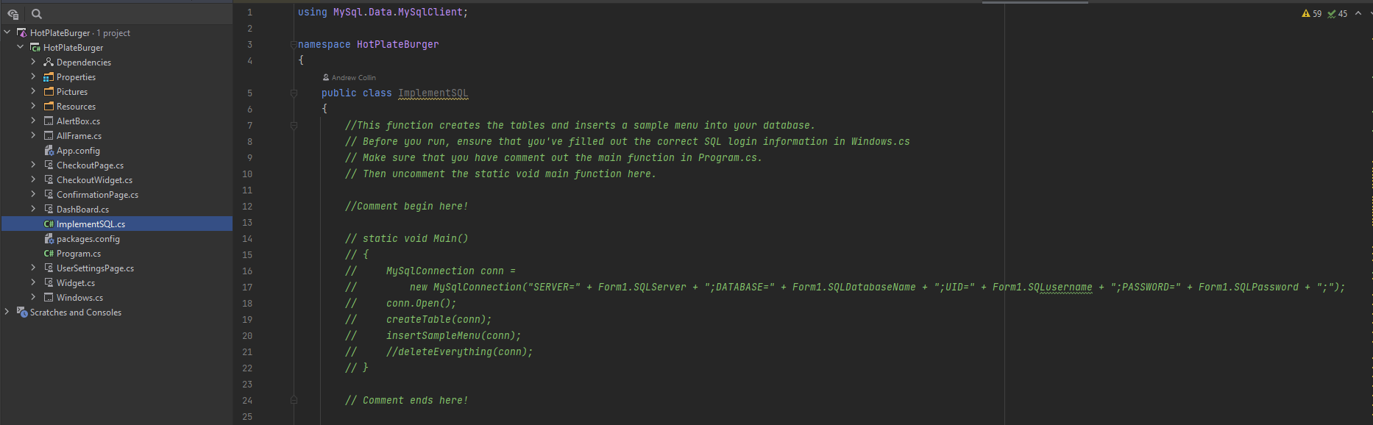Collapse the HotPlateBurger solution root node
The width and height of the screenshot is (1373, 425).
click(7, 32)
